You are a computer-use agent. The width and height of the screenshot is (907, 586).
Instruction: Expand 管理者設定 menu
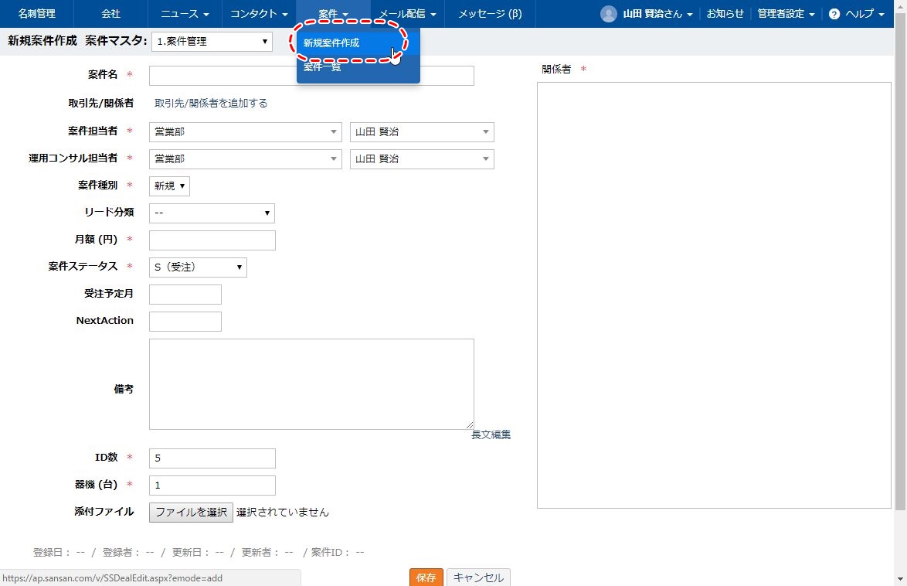[786, 13]
